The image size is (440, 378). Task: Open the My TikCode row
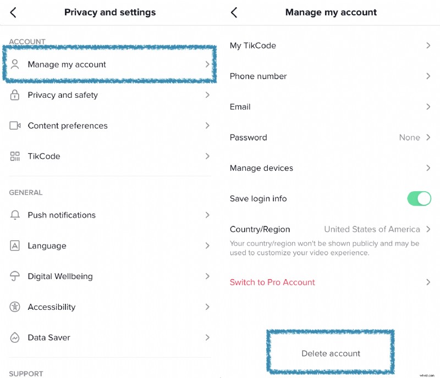coord(253,46)
